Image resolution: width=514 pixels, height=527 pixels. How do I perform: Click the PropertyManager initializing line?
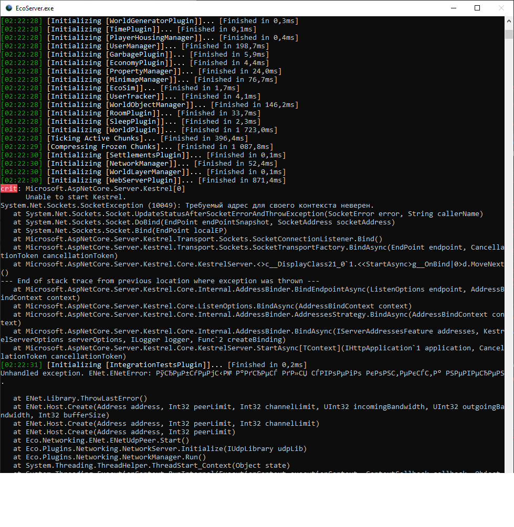click(x=141, y=71)
